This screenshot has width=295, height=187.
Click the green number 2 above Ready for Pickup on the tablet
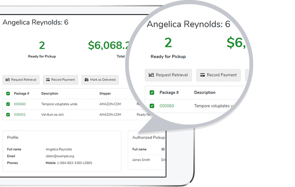click(42, 46)
